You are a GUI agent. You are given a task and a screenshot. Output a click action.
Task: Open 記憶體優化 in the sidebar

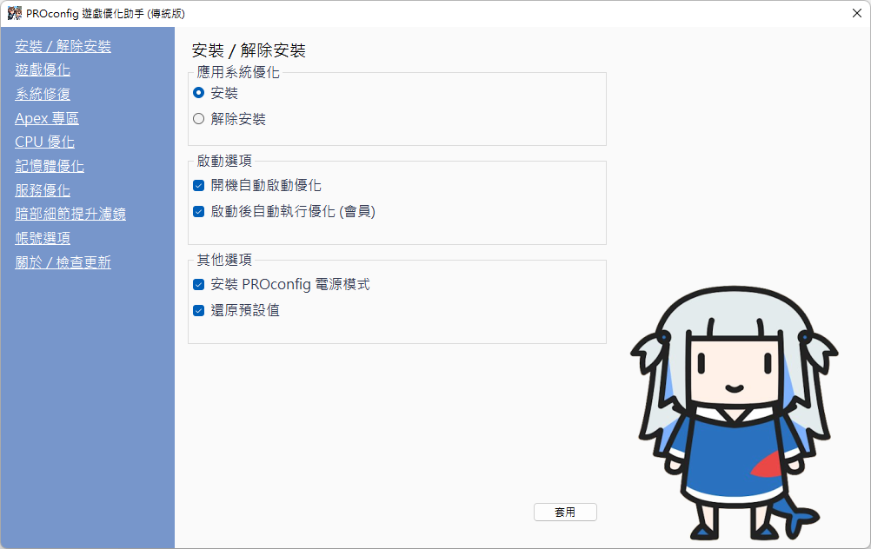(x=50, y=166)
